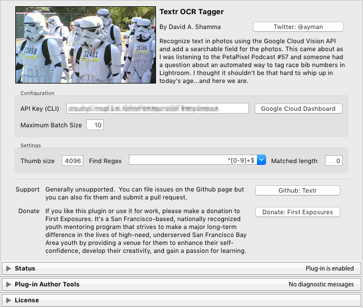Open the Twitter: @ayman button
363x308 pixels.
pyautogui.click(x=298, y=27)
